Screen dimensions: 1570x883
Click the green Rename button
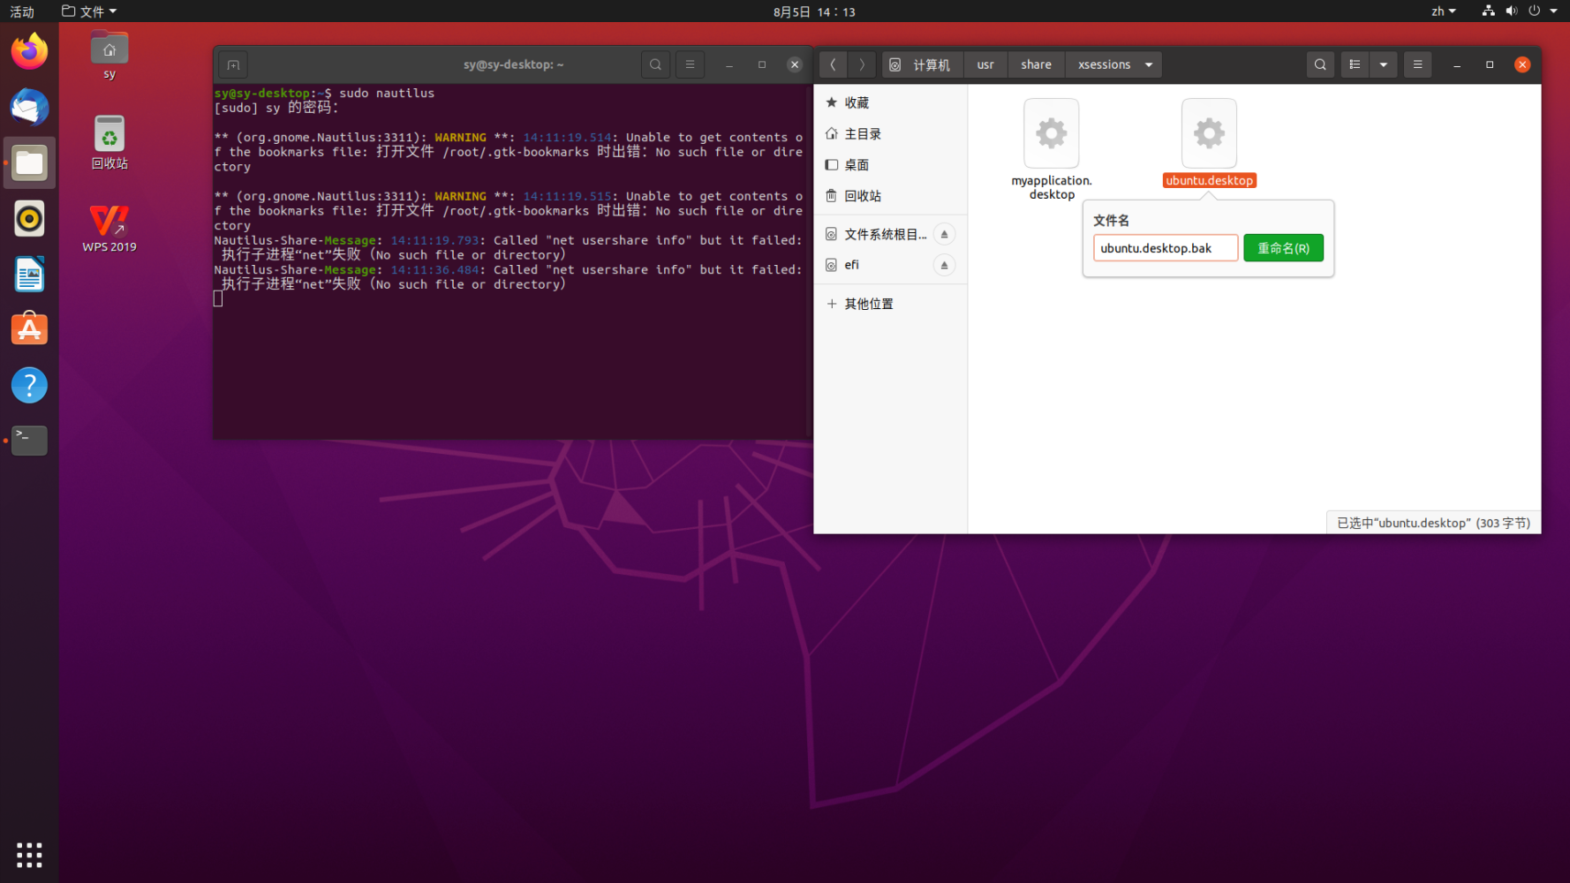1282,248
